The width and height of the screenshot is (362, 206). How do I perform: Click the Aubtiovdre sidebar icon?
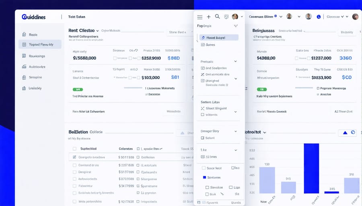pyautogui.click(x=24, y=67)
